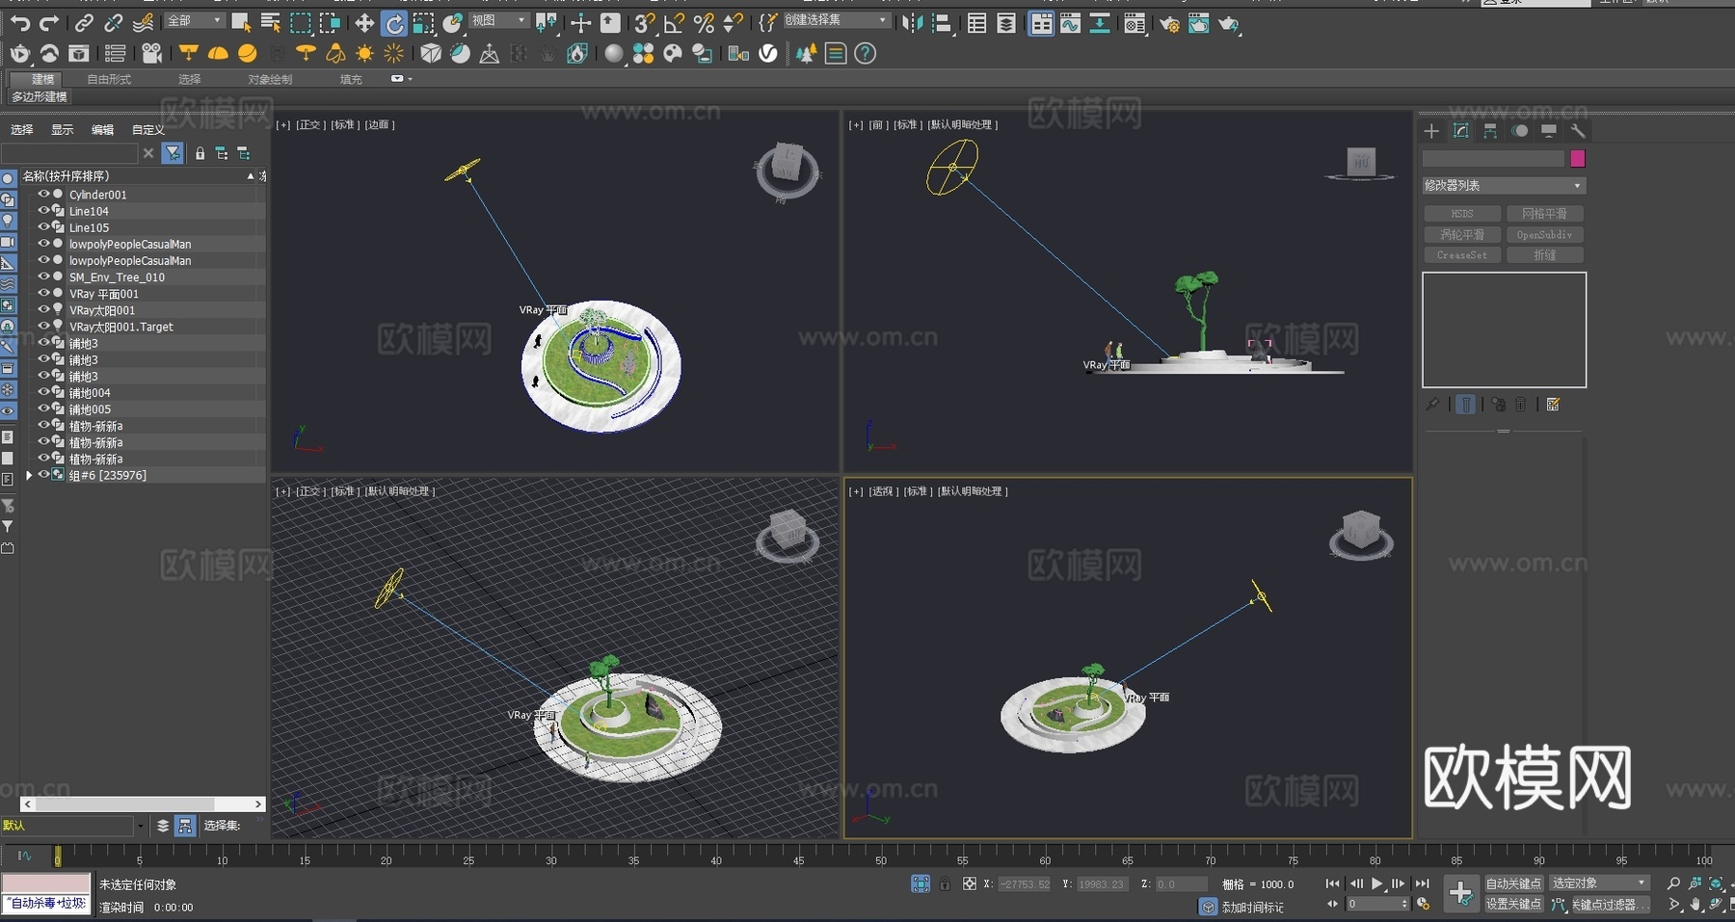Open the 视图 reference coordinate dropdown
This screenshot has width=1735, height=922.
click(498, 20)
